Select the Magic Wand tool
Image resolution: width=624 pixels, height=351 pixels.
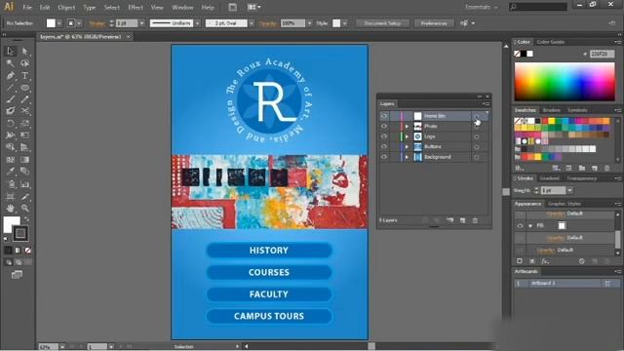pos(11,63)
